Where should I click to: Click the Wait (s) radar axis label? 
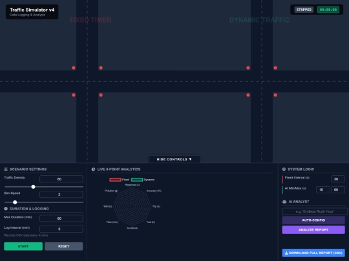108,206
